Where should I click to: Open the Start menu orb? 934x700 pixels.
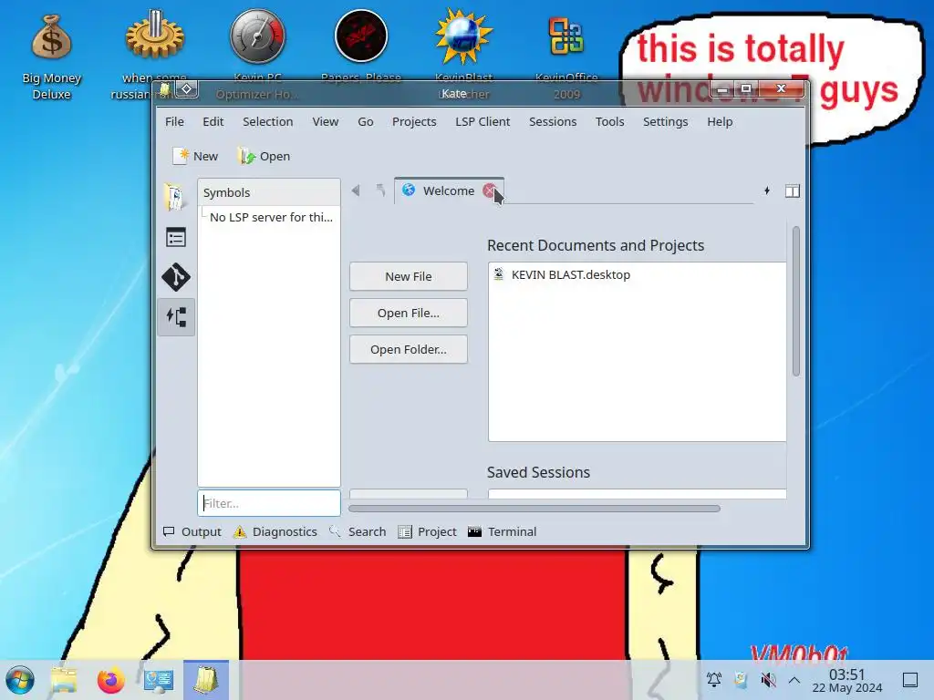pos(20,680)
